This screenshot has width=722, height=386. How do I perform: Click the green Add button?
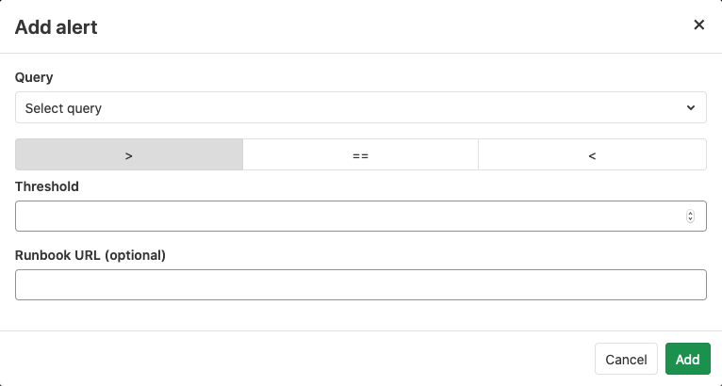(687, 359)
